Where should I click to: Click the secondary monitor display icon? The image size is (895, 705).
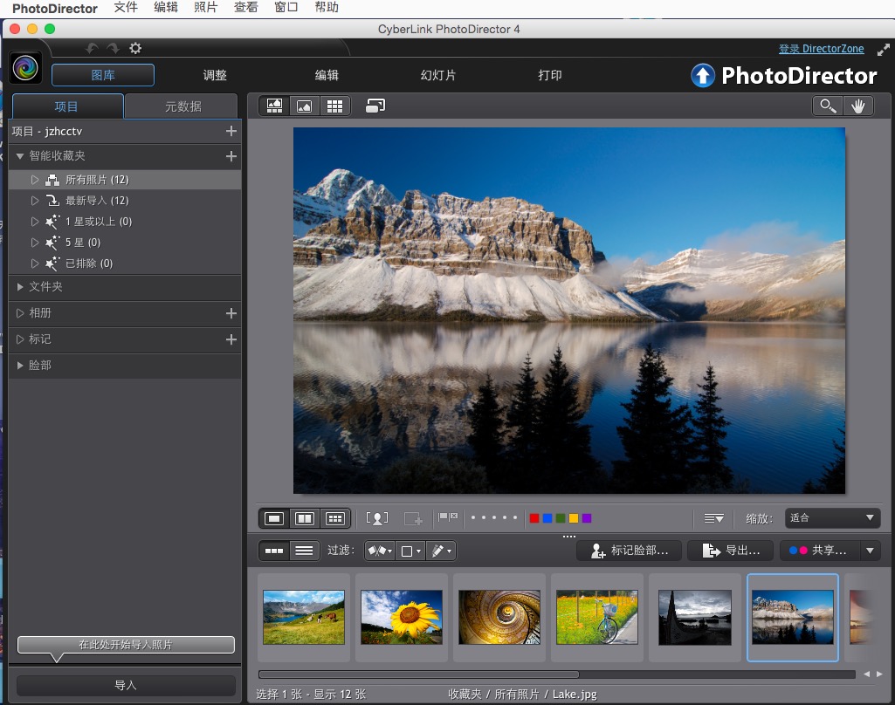pyautogui.click(x=375, y=106)
